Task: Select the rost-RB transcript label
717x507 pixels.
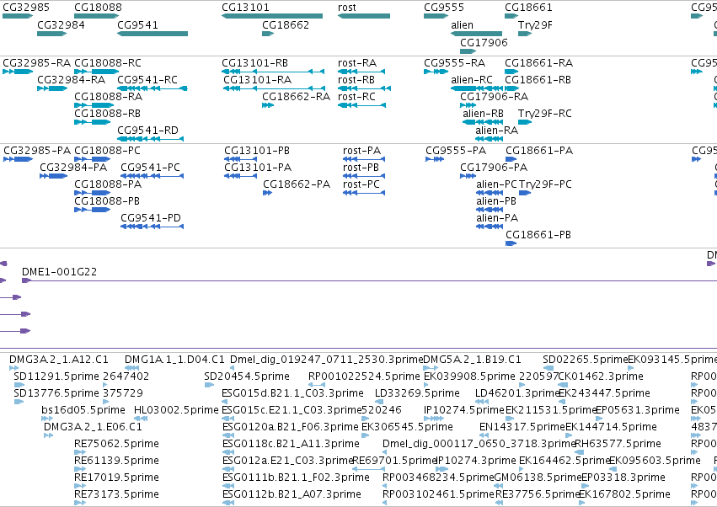Action: point(356,79)
